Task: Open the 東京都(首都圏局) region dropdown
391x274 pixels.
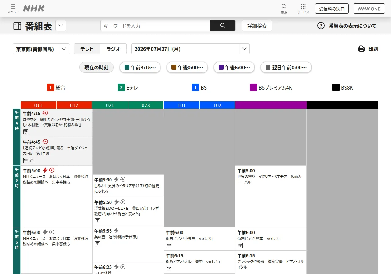Action: point(41,49)
